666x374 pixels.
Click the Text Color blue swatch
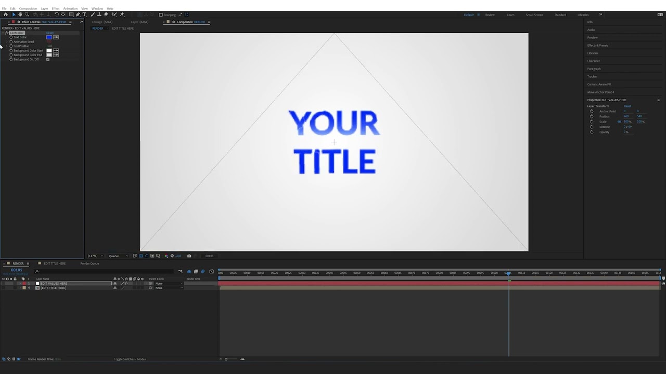(x=49, y=37)
